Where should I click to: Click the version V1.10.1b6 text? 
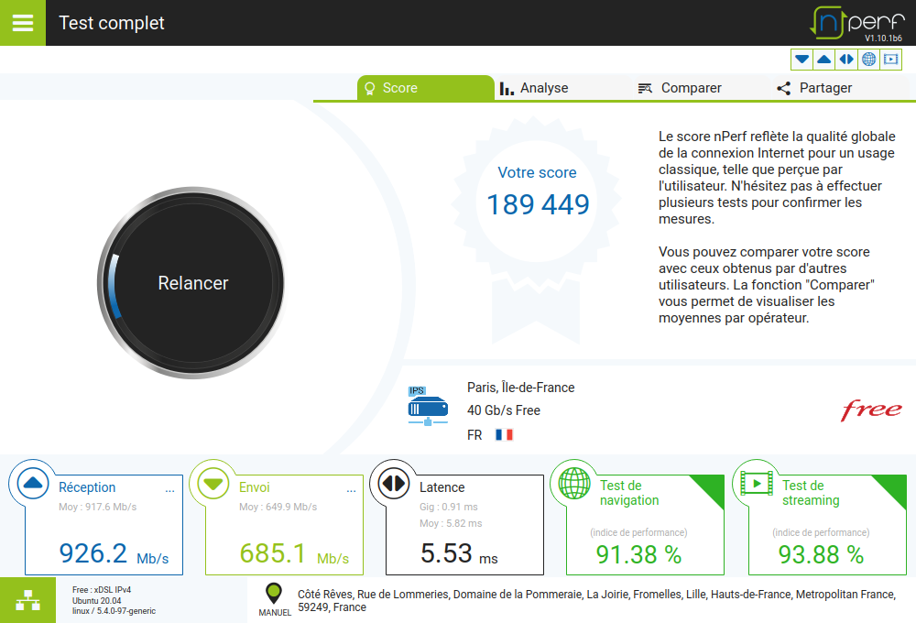pyautogui.click(x=883, y=38)
